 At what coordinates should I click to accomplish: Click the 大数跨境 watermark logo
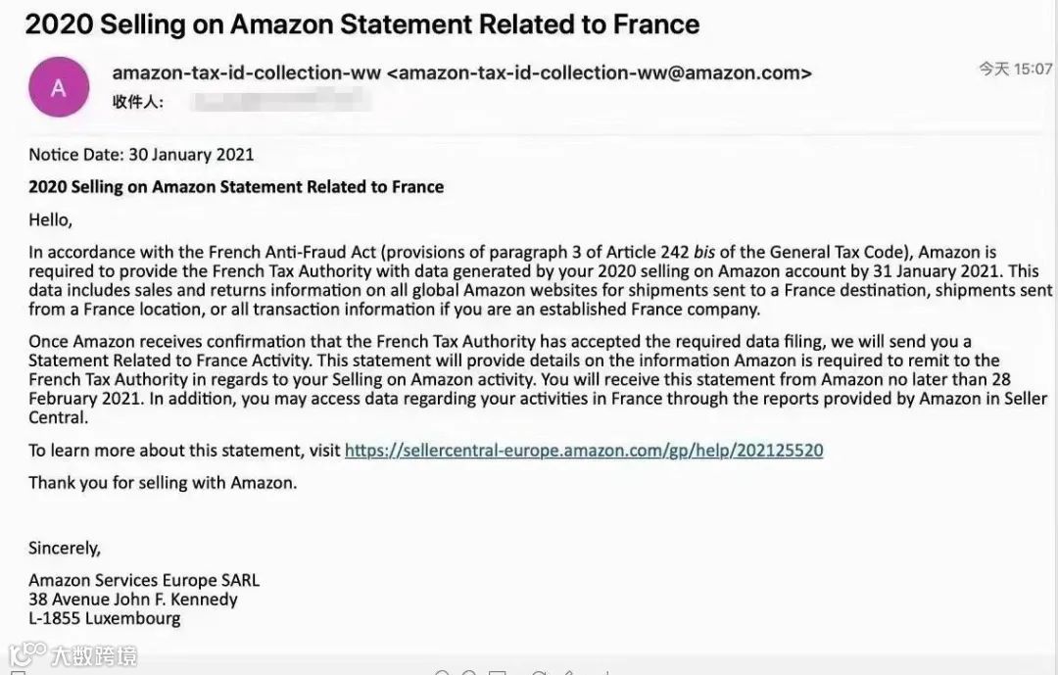[72, 654]
